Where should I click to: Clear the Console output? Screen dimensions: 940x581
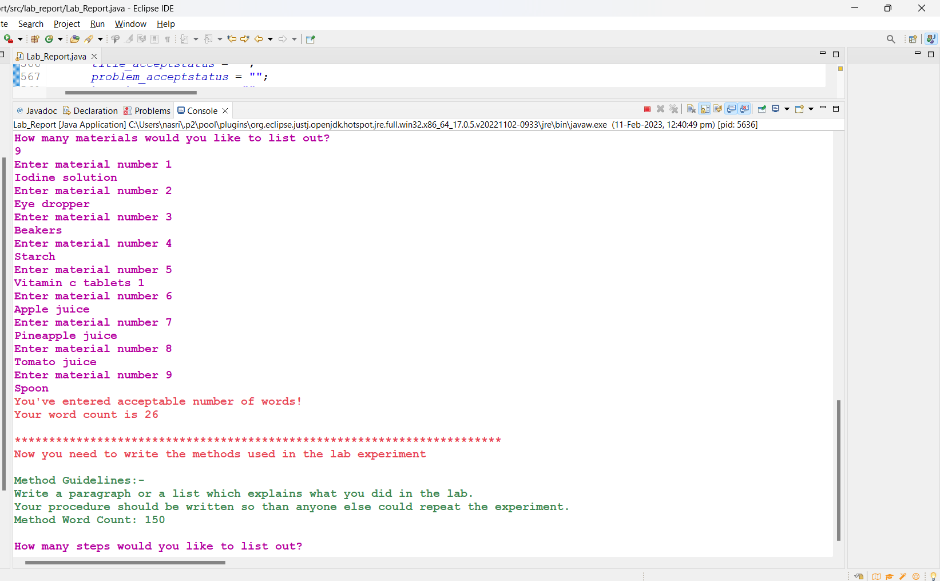(x=691, y=109)
